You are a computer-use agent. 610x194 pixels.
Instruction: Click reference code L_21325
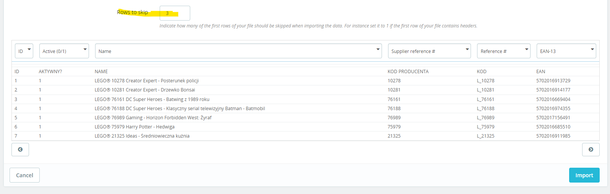point(485,136)
